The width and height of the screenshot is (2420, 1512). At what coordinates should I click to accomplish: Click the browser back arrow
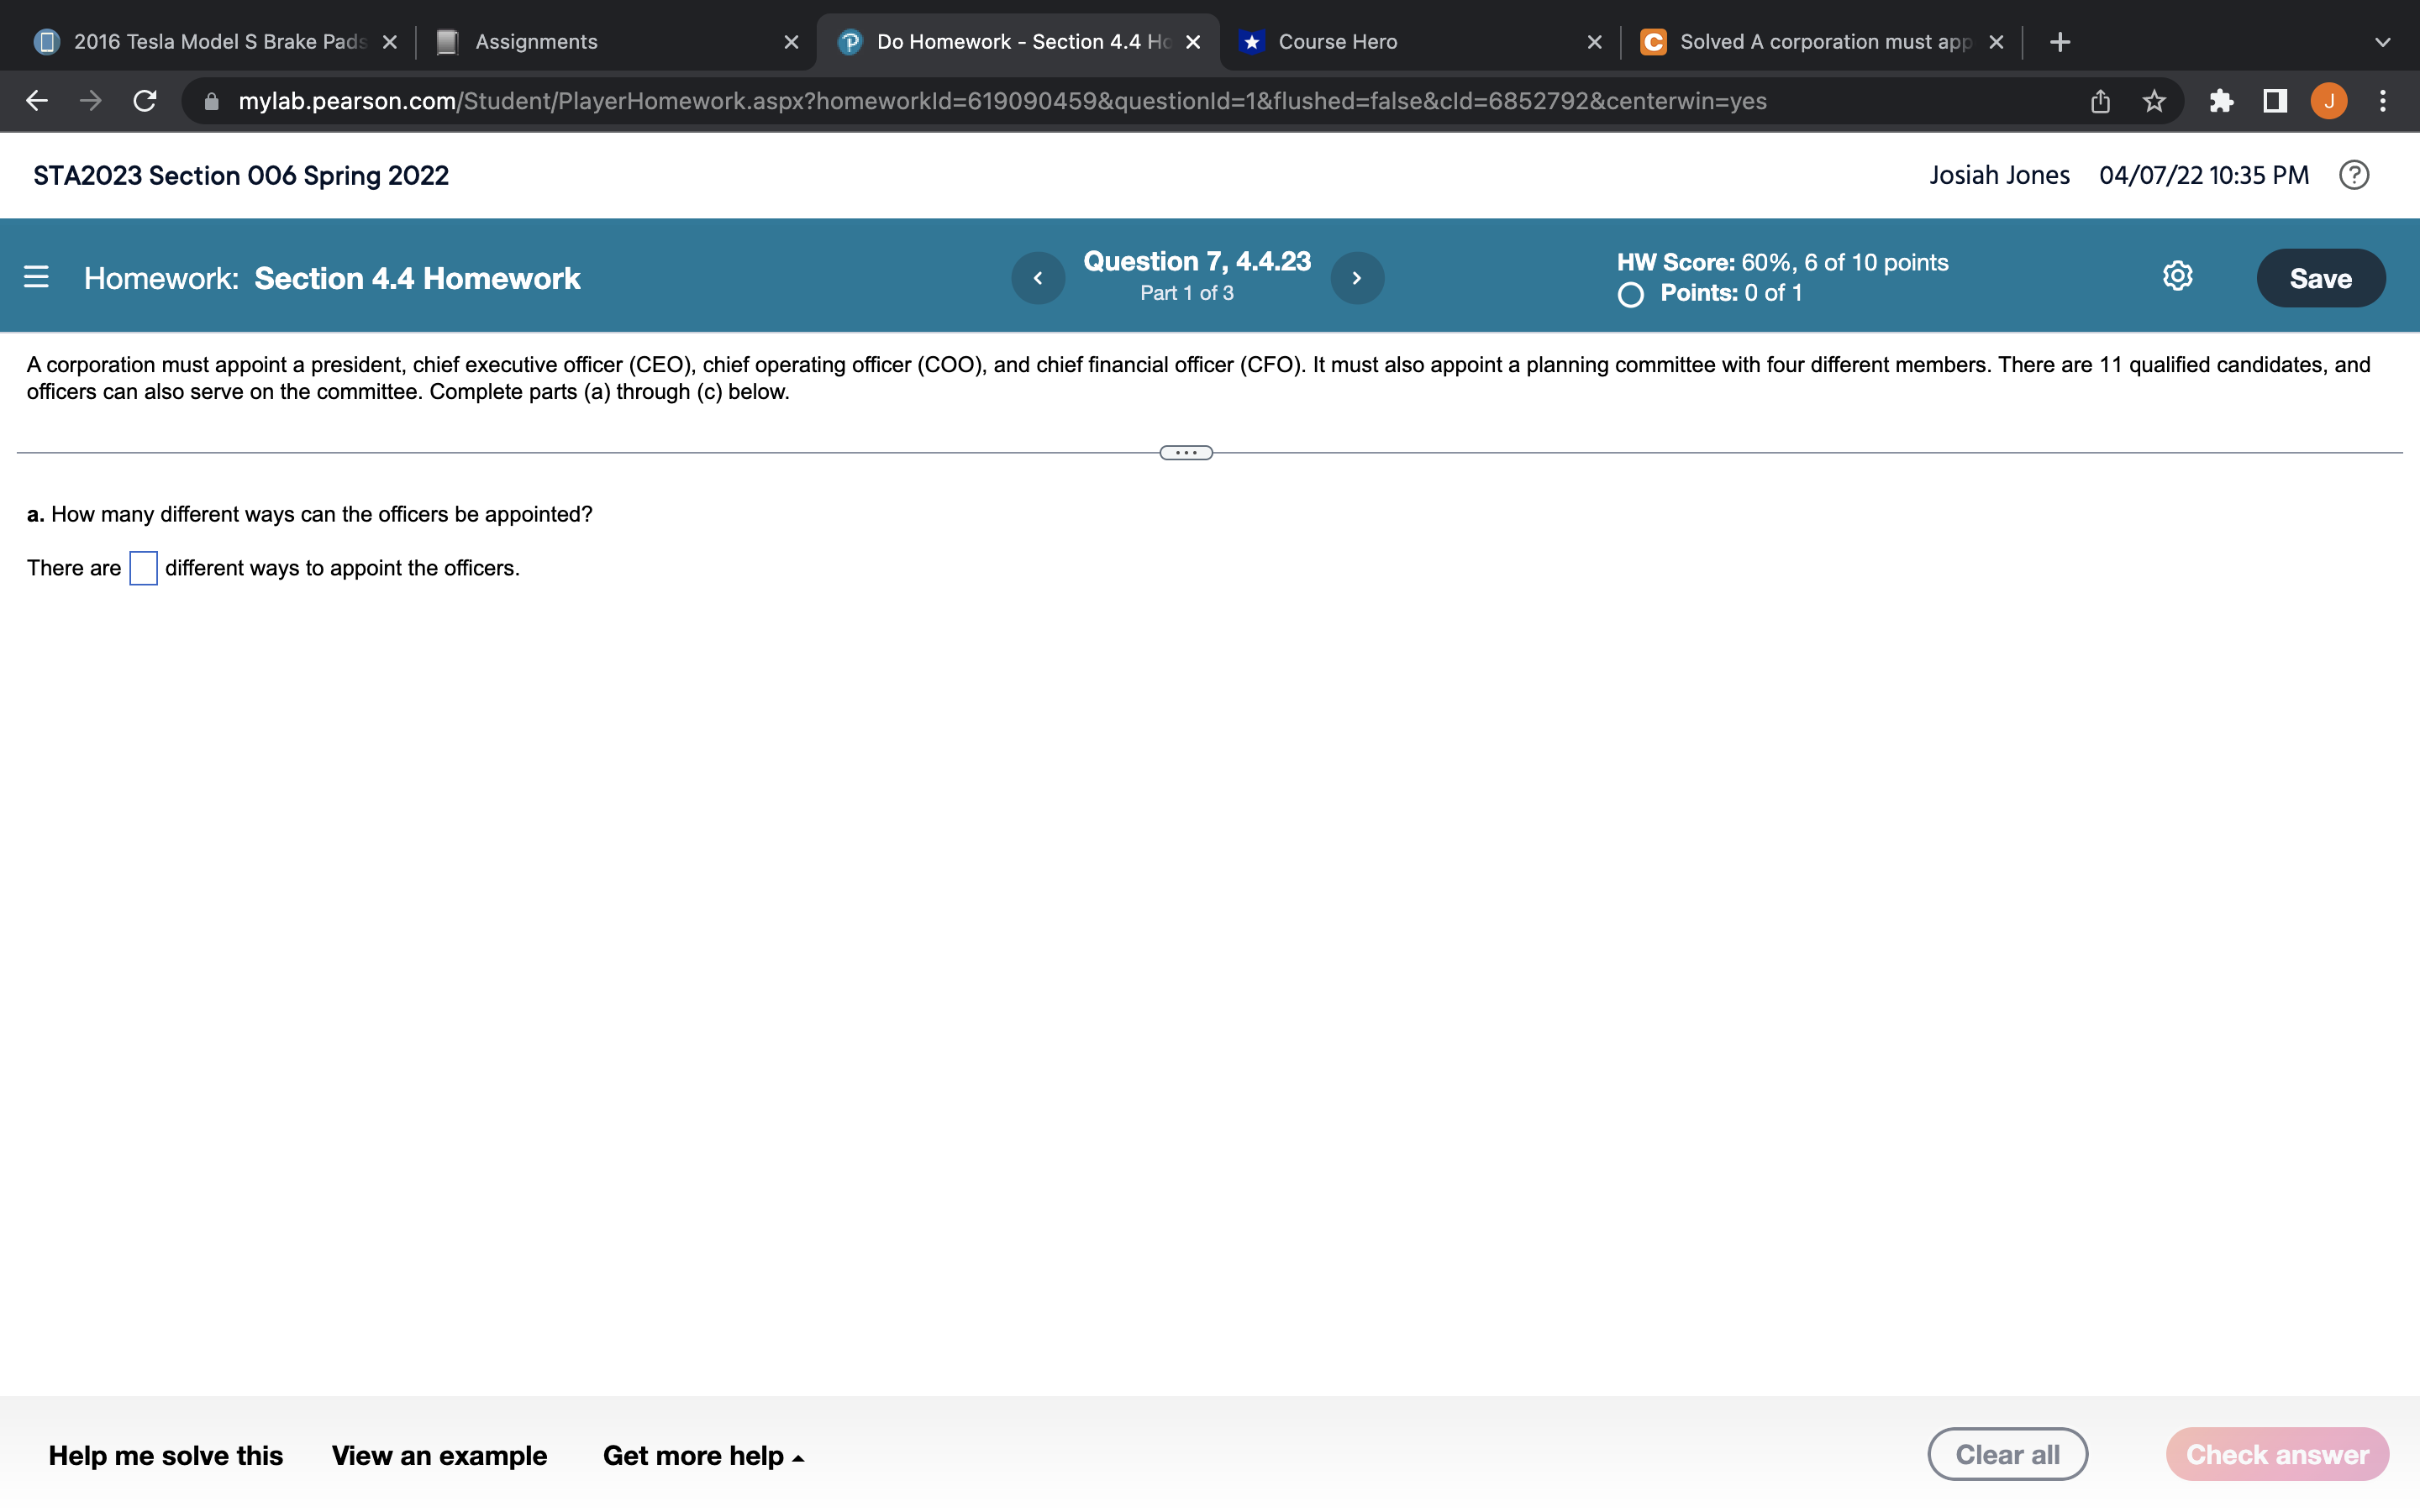[x=35, y=100]
